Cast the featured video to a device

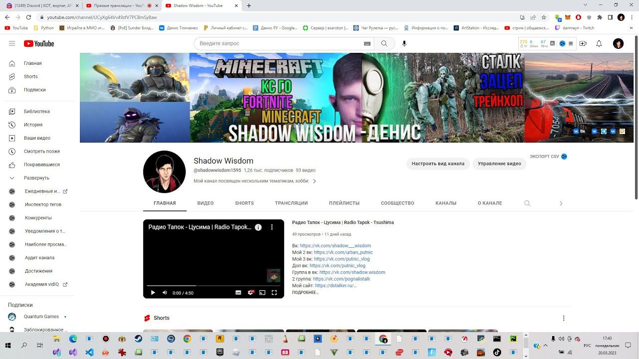pyautogui.click(x=262, y=293)
